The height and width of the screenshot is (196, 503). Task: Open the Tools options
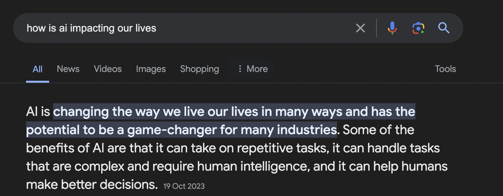tap(445, 69)
